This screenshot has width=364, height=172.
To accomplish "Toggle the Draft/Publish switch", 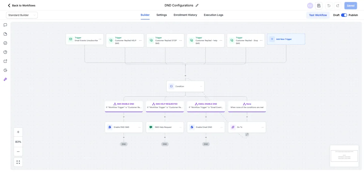I will pyautogui.click(x=344, y=15).
